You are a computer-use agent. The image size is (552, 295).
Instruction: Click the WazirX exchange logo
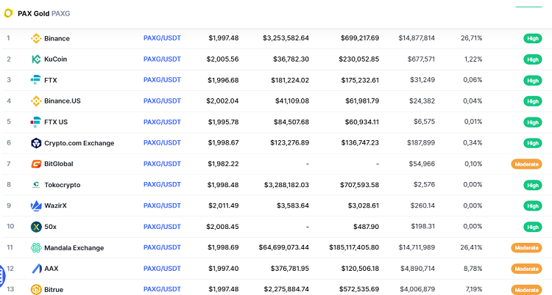pyautogui.click(x=36, y=205)
